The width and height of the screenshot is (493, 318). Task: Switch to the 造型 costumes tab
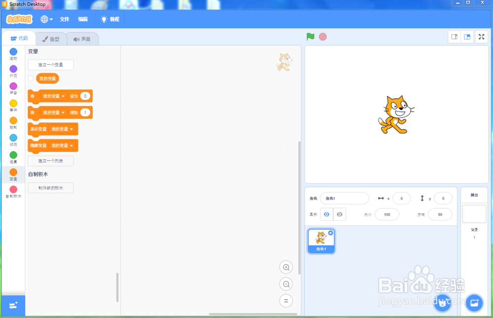coord(51,39)
